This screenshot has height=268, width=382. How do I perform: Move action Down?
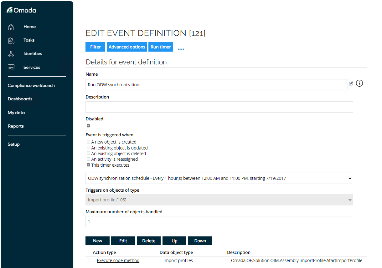(200, 241)
